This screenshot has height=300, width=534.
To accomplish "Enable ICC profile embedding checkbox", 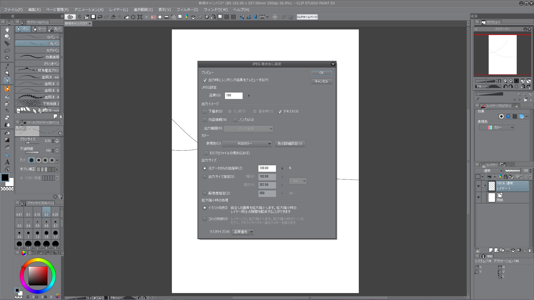I will [x=206, y=153].
